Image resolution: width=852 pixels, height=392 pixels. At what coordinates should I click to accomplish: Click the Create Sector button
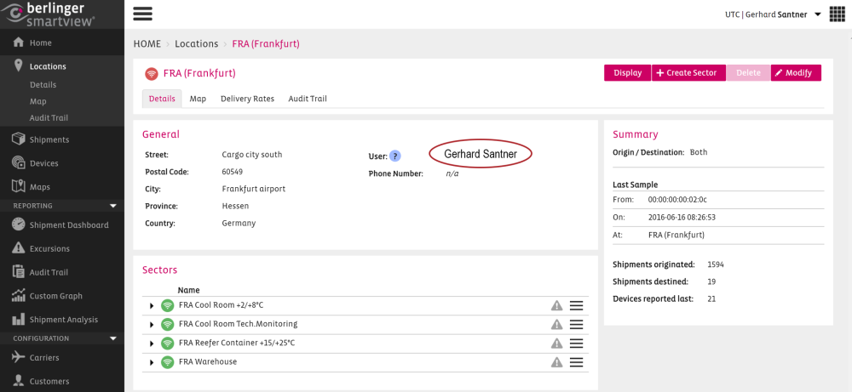[688, 73]
